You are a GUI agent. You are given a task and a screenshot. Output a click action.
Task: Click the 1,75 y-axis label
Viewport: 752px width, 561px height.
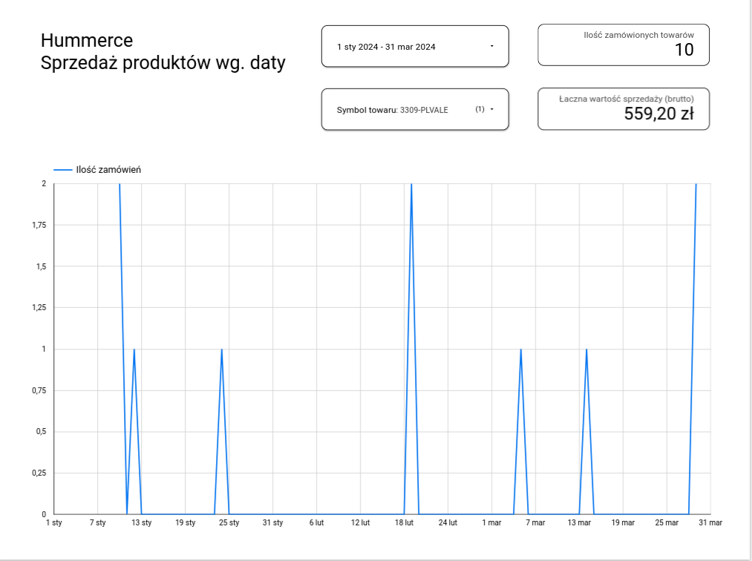[39, 225]
